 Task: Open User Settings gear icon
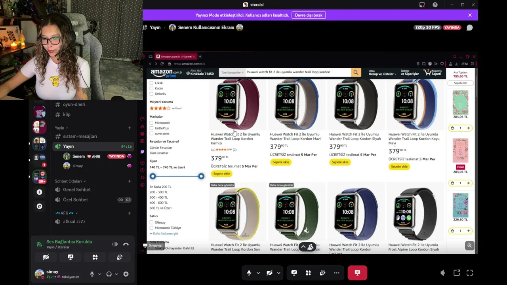(126, 274)
